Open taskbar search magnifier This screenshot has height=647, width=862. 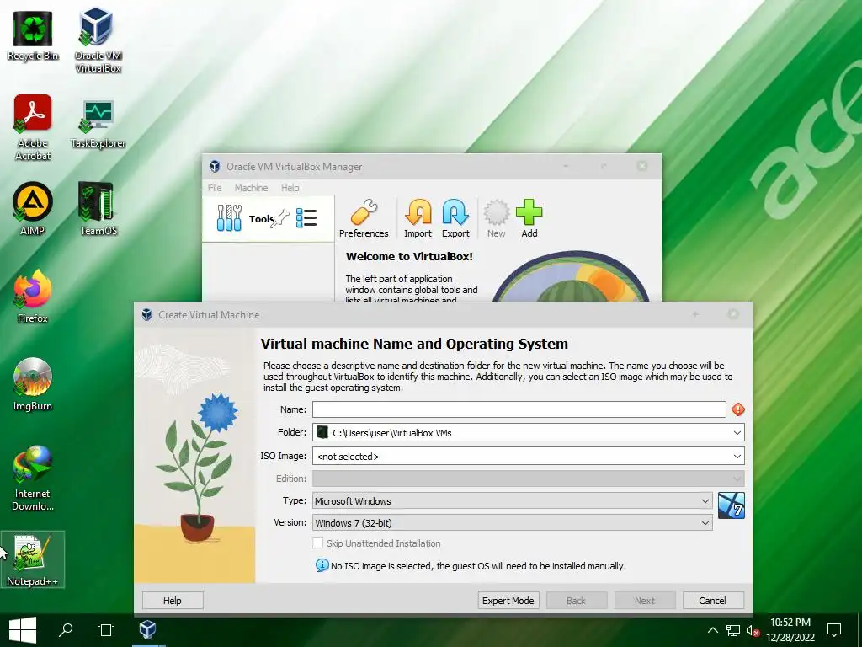point(66,629)
